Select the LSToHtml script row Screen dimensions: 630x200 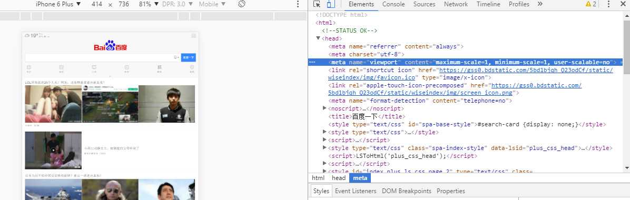(x=402, y=156)
